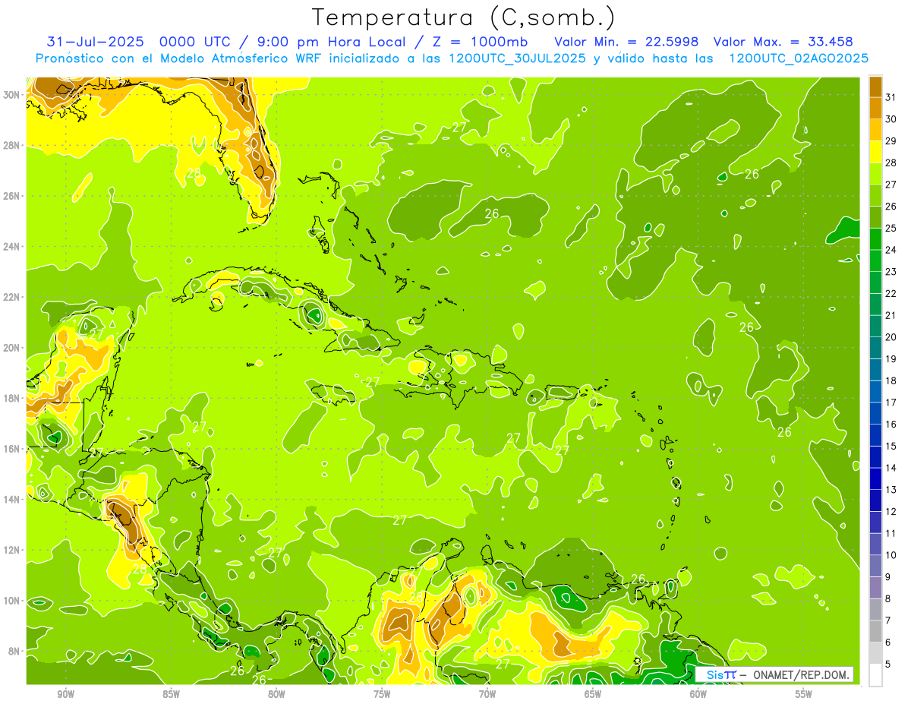Click the white swatch below legend label 5

tap(875, 675)
